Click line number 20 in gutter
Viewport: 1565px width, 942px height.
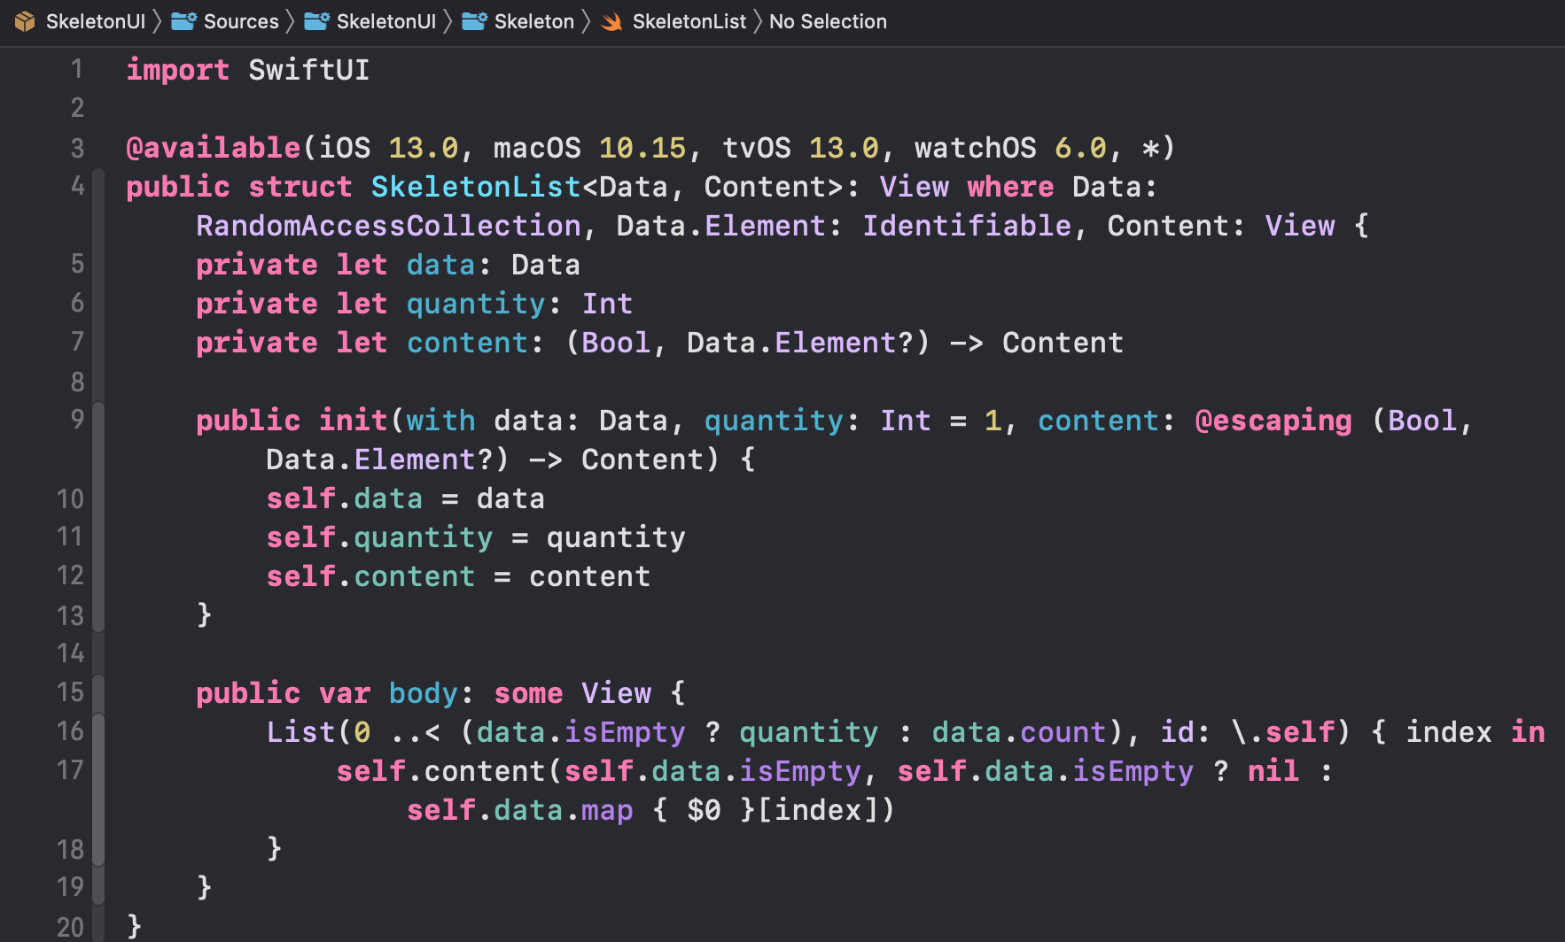70,927
